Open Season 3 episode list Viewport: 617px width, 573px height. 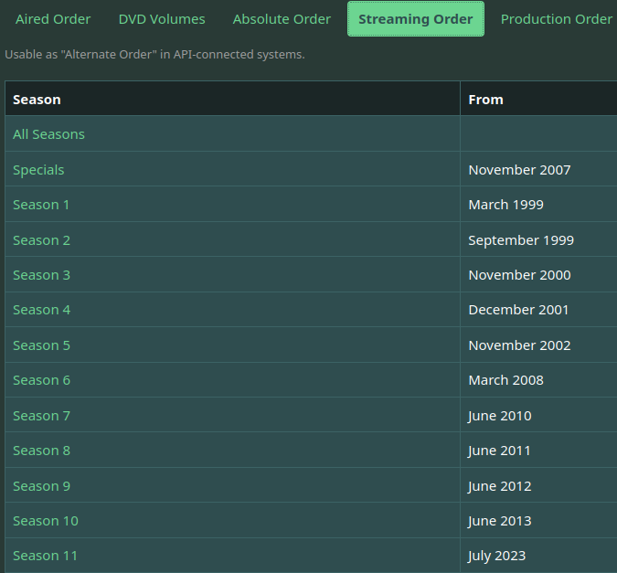(x=41, y=275)
